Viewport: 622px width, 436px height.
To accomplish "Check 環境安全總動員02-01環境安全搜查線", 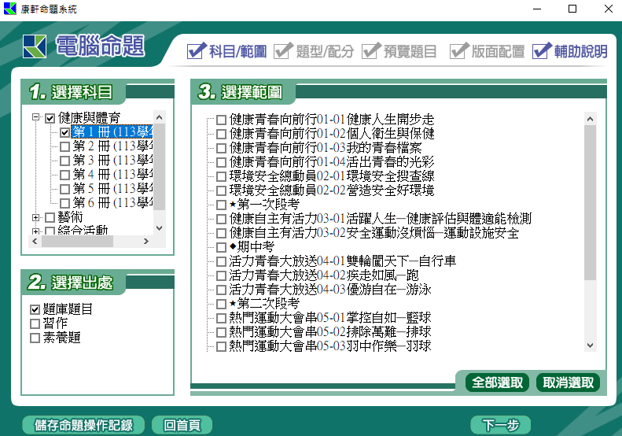I will [x=221, y=176].
